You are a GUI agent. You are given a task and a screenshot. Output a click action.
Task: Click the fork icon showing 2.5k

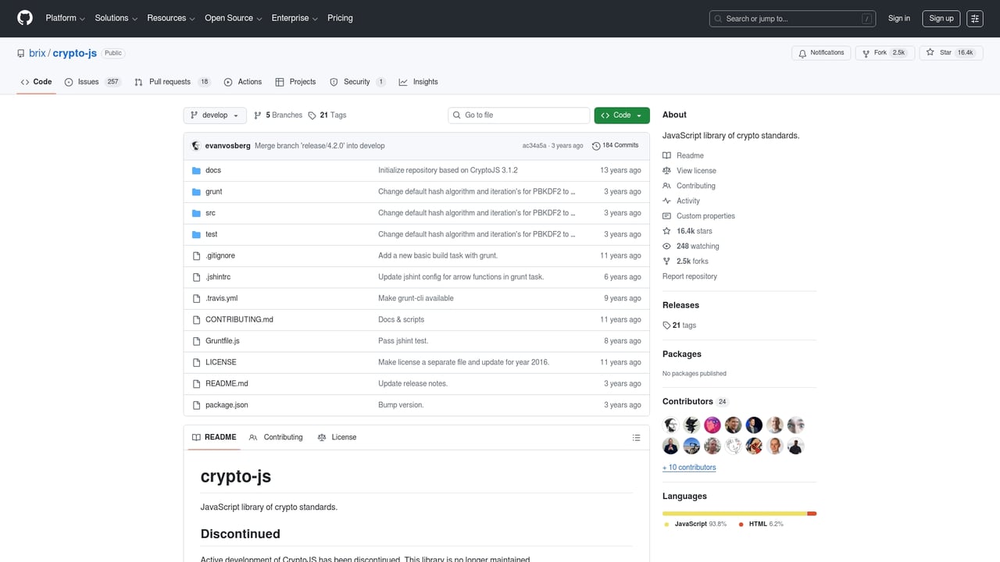click(867, 52)
